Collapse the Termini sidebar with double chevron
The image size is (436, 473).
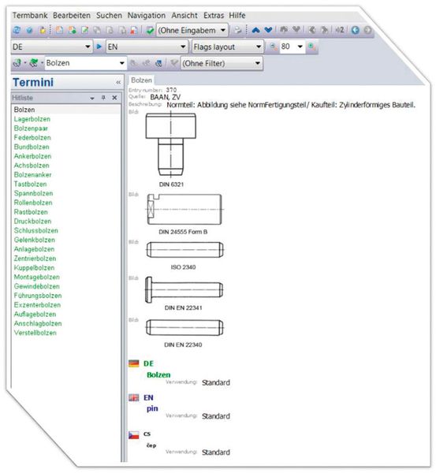point(118,82)
